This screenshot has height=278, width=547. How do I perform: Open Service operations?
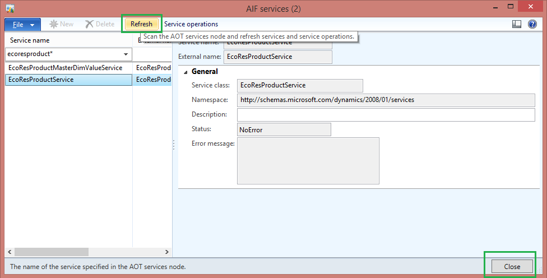pyautogui.click(x=191, y=24)
